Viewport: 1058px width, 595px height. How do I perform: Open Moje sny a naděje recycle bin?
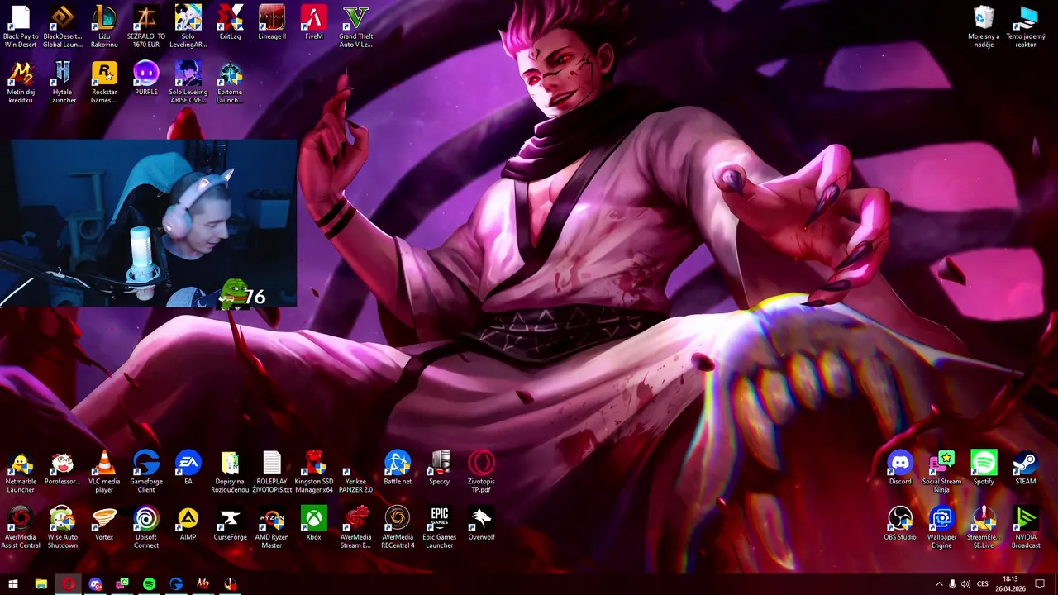pos(984,26)
